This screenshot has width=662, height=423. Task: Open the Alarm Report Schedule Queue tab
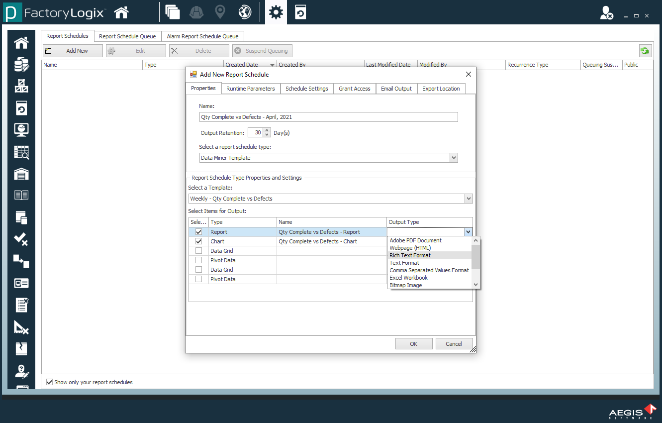(203, 36)
